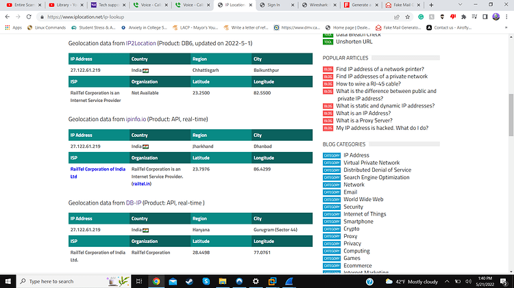Open VirtualBox icon in the taskbar
Image resolution: width=514 pixels, height=288 pixels.
[272, 281]
